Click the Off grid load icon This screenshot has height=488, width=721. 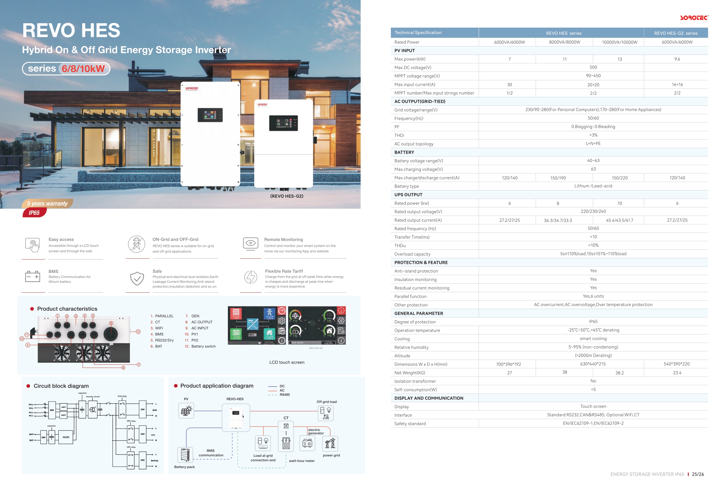point(325,413)
